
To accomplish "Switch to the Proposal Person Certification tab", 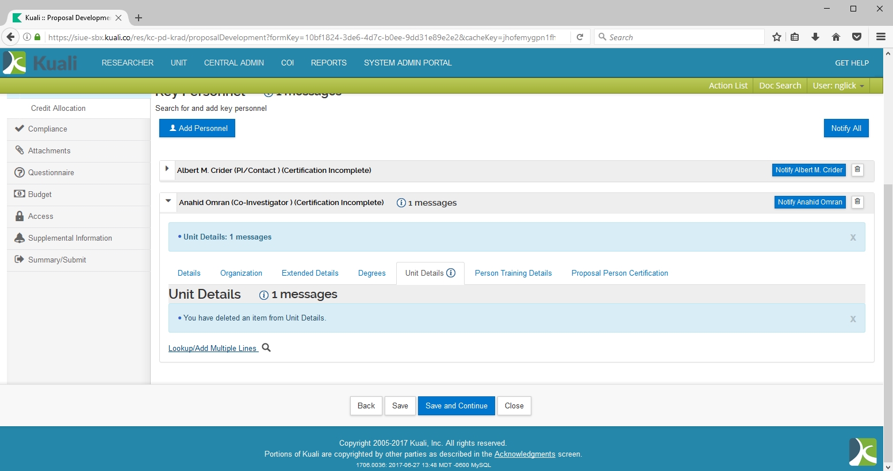I will coord(619,273).
